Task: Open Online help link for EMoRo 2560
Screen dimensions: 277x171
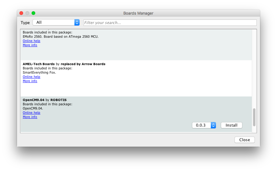Action: pos(31,41)
